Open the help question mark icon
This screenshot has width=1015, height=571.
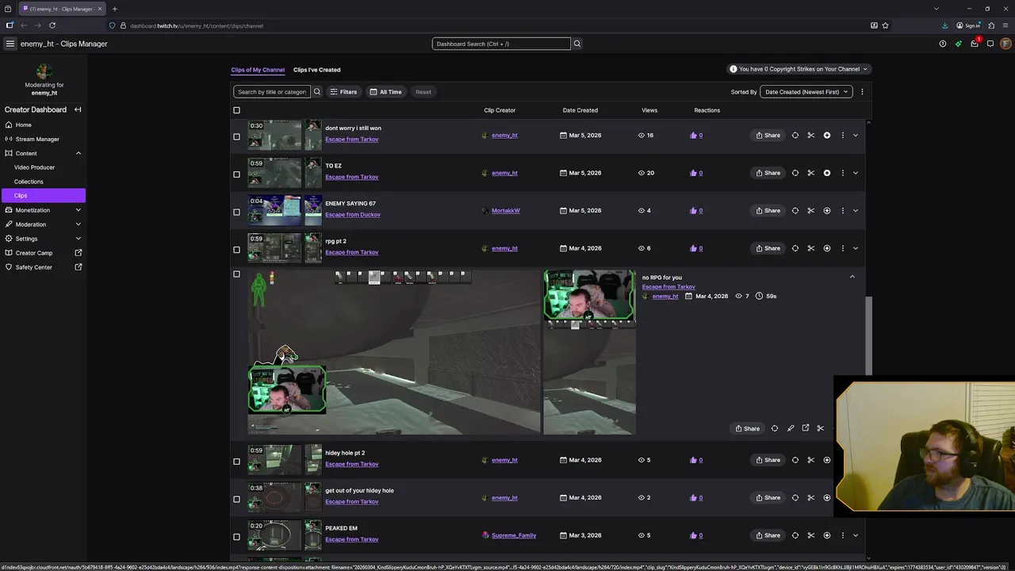point(943,44)
